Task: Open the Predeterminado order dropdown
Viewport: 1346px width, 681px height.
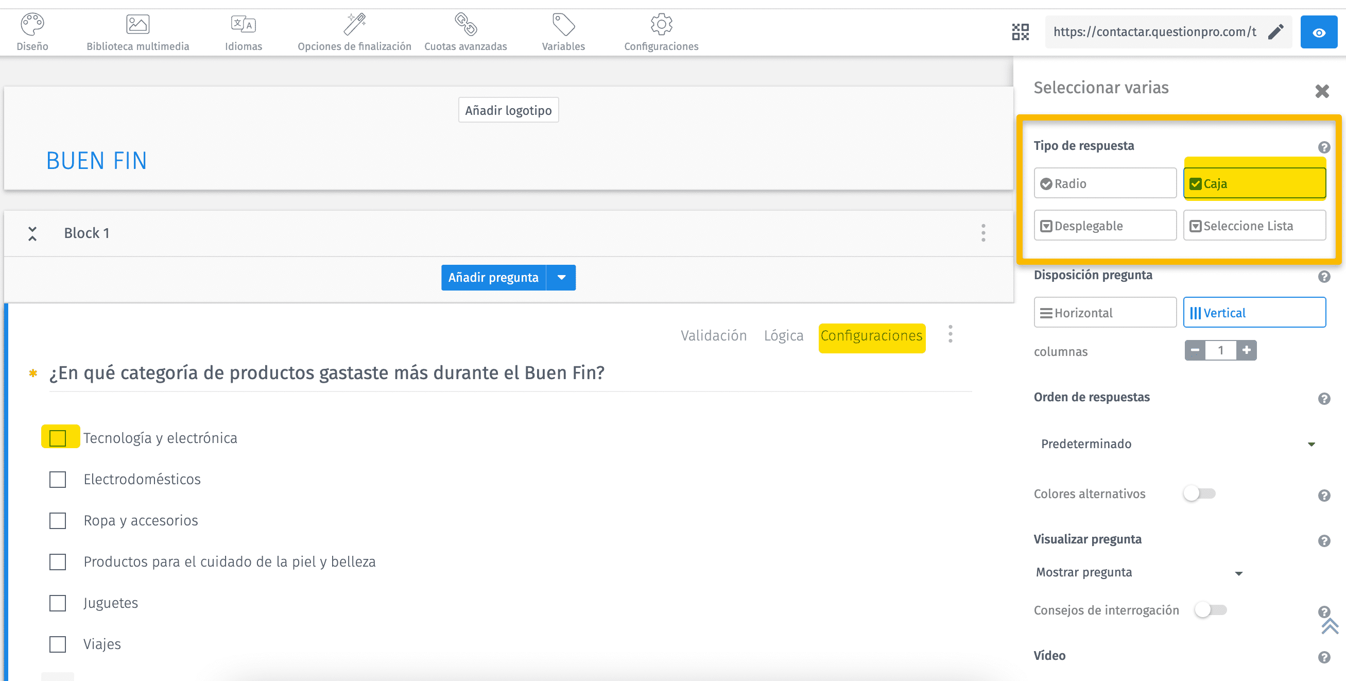Action: tap(1312, 444)
